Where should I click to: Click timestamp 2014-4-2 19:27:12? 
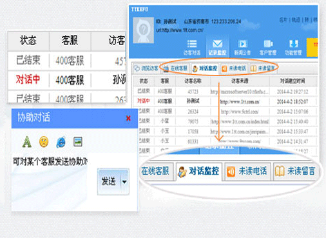point(292,92)
